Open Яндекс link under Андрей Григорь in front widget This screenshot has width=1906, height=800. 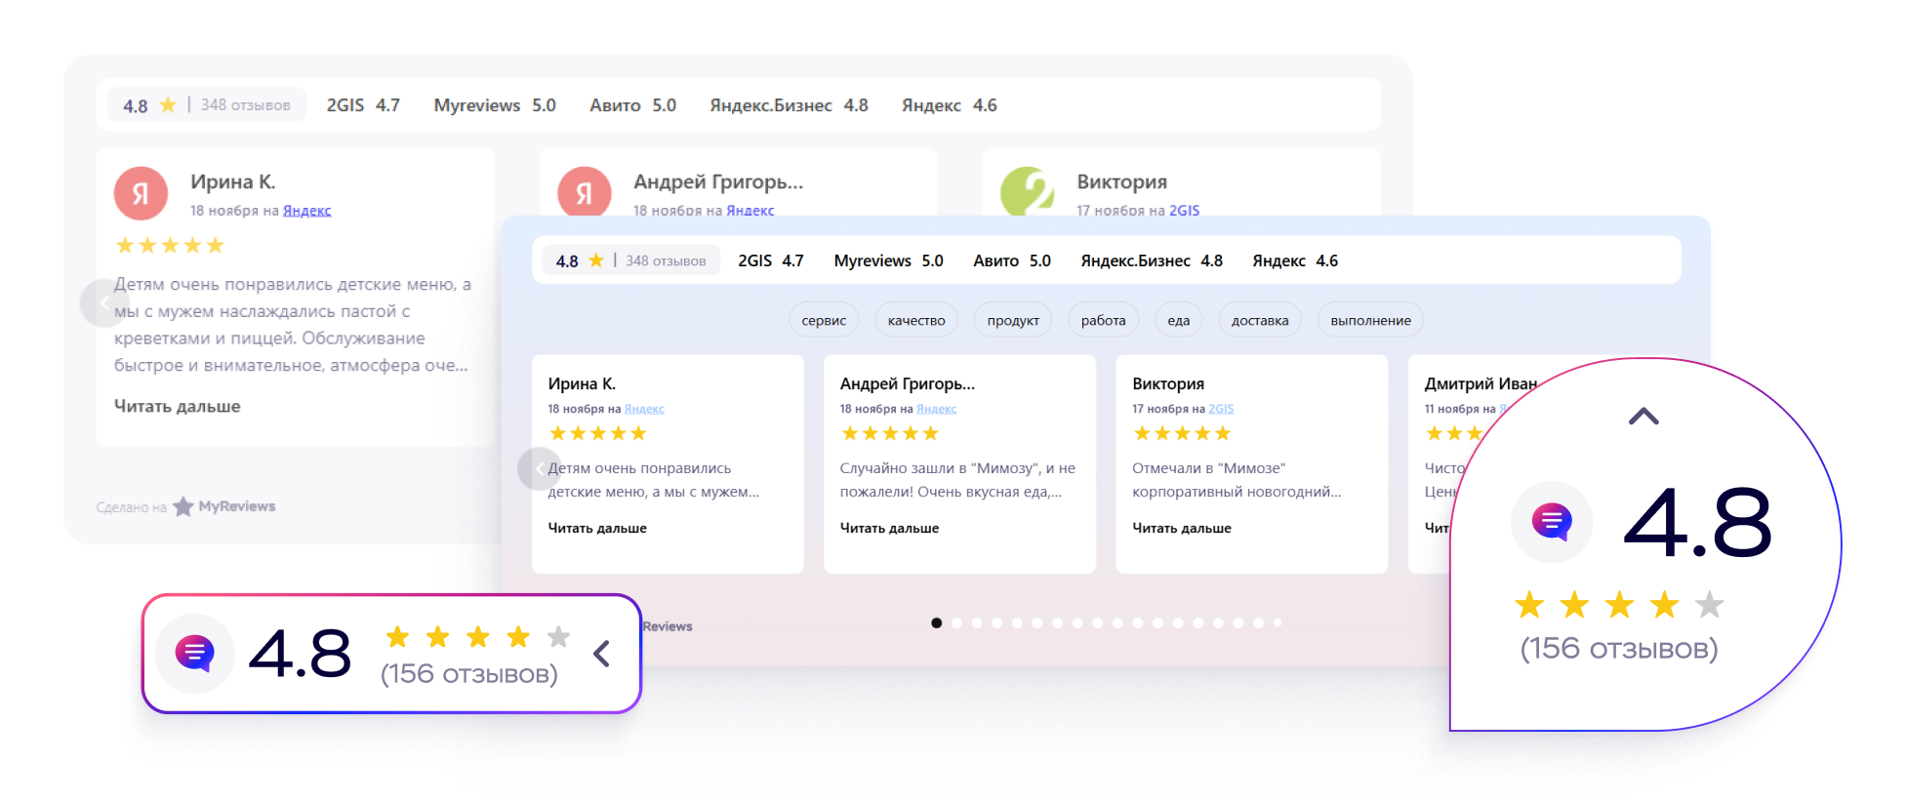point(936,409)
